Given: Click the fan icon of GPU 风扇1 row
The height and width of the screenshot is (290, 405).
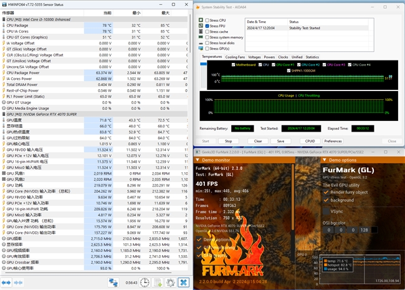Looking at the screenshot, I should [4, 173].
